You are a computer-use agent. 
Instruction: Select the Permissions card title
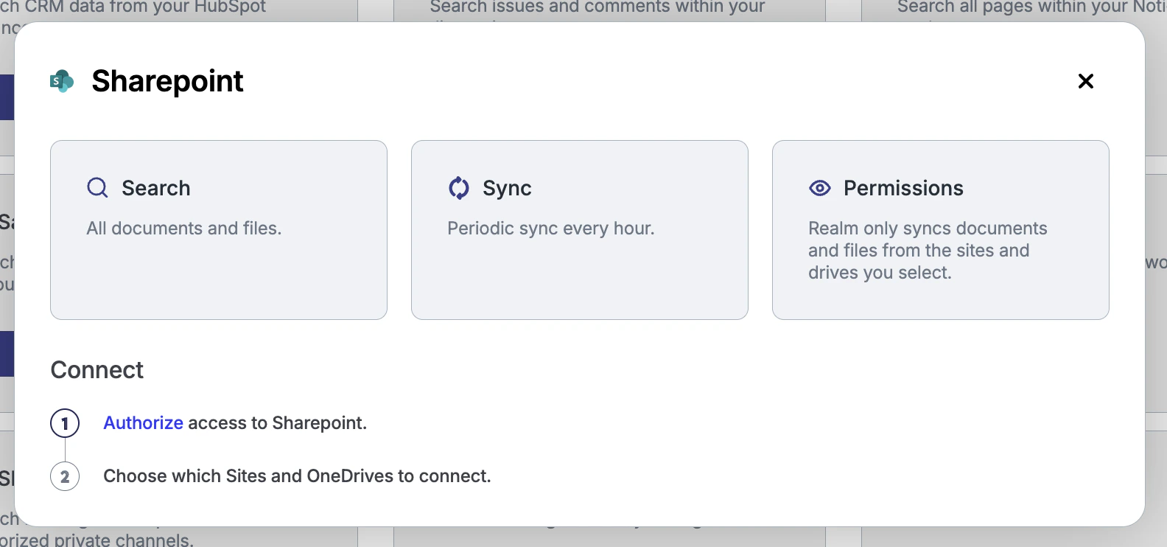(x=903, y=188)
